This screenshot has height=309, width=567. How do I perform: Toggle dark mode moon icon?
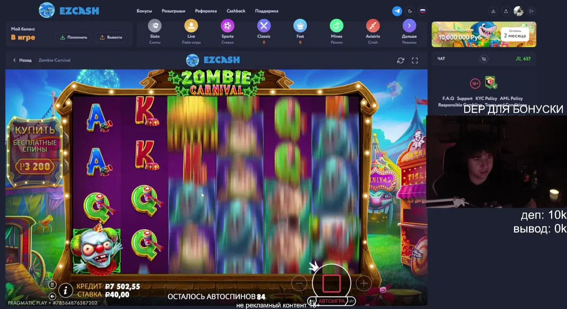point(410,11)
